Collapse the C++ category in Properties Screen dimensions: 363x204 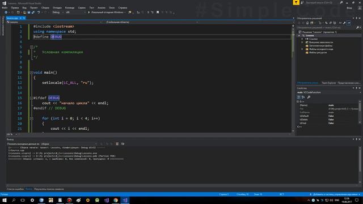[298, 102]
